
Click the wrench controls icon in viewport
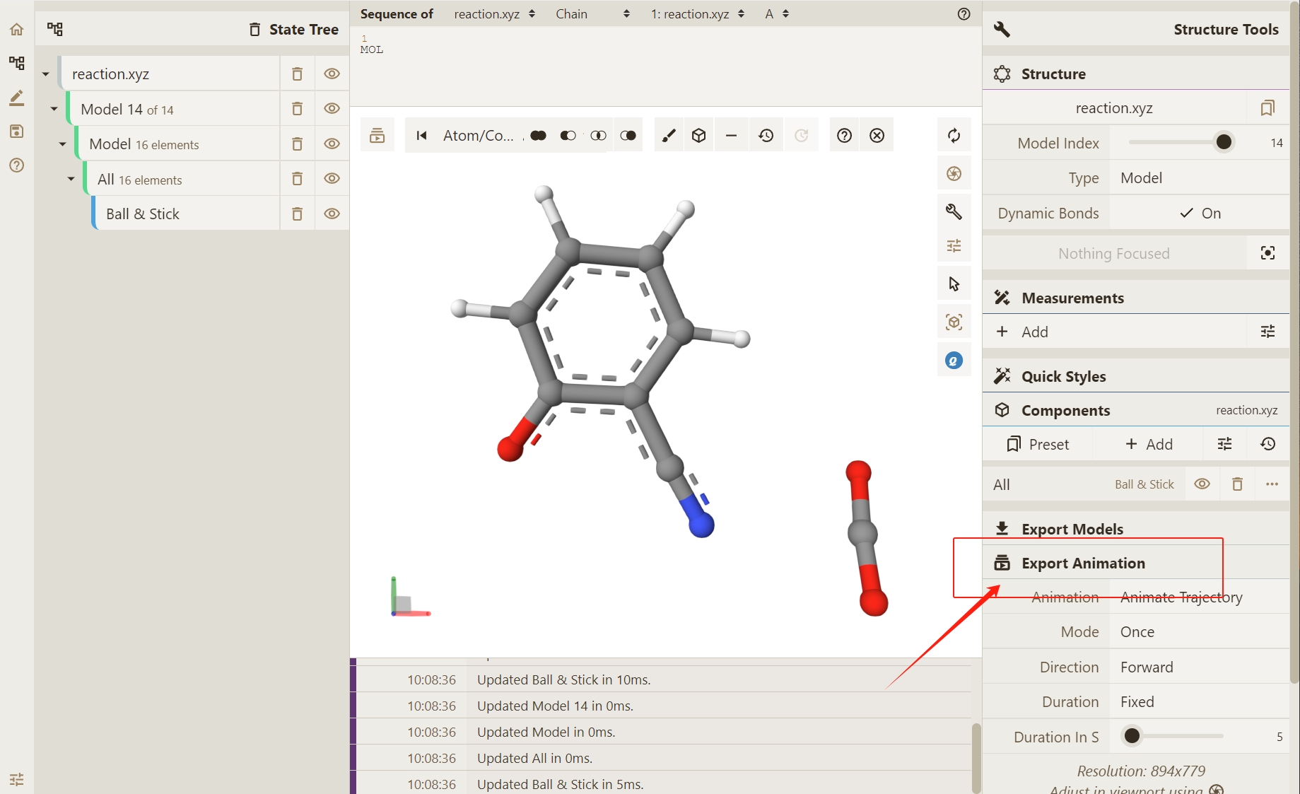click(x=954, y=211)
